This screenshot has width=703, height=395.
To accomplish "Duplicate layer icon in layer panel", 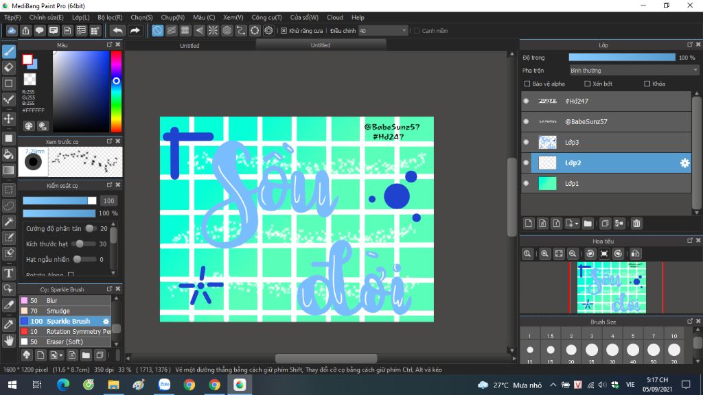I will 605,224.
